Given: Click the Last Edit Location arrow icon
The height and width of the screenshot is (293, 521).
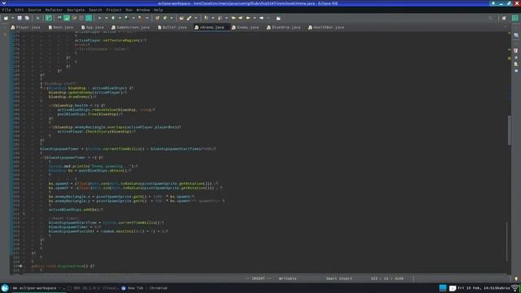Looking at the screenshot, I should [x=234, y=18].
